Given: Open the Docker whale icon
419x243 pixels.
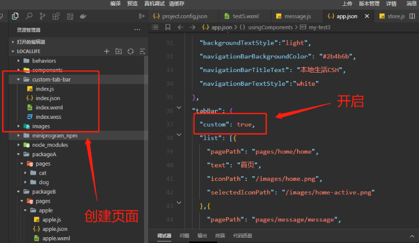Looking at the screenshot, I should [83, 16].
